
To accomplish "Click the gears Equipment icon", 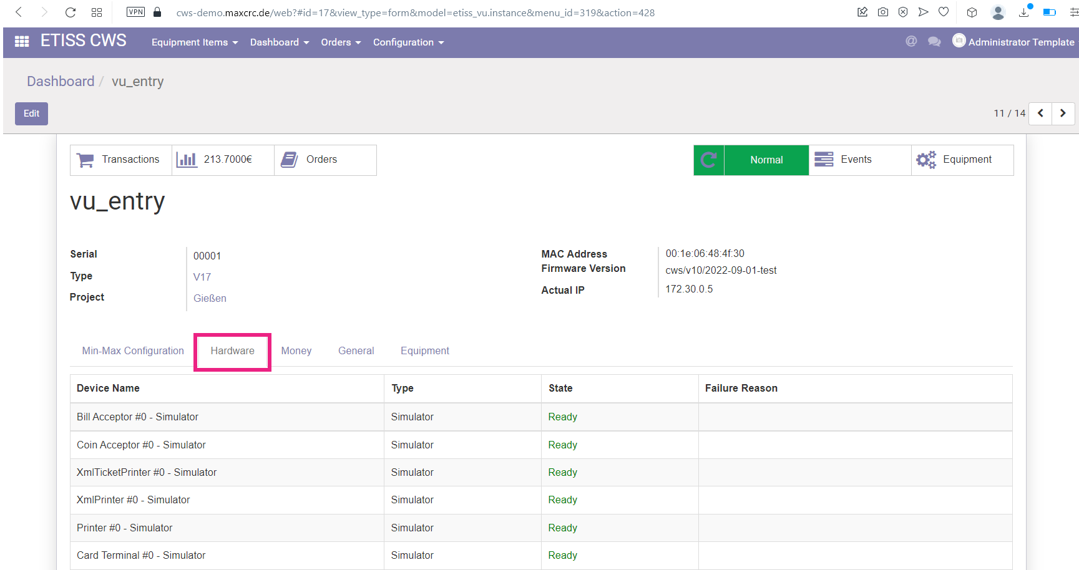I will pos(926,160).
